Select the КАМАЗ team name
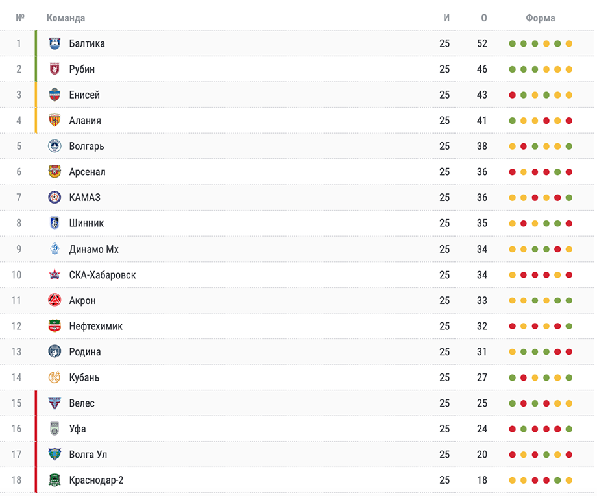 (84, 197)
